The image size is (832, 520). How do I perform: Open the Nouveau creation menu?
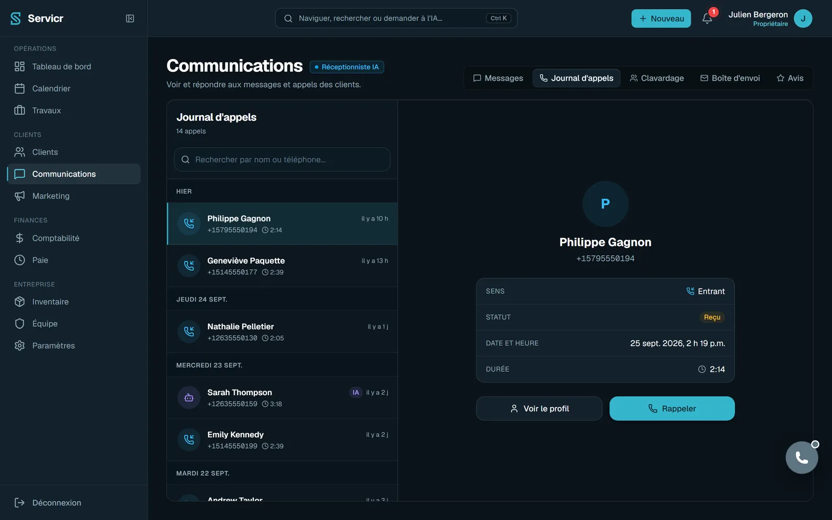661,19
